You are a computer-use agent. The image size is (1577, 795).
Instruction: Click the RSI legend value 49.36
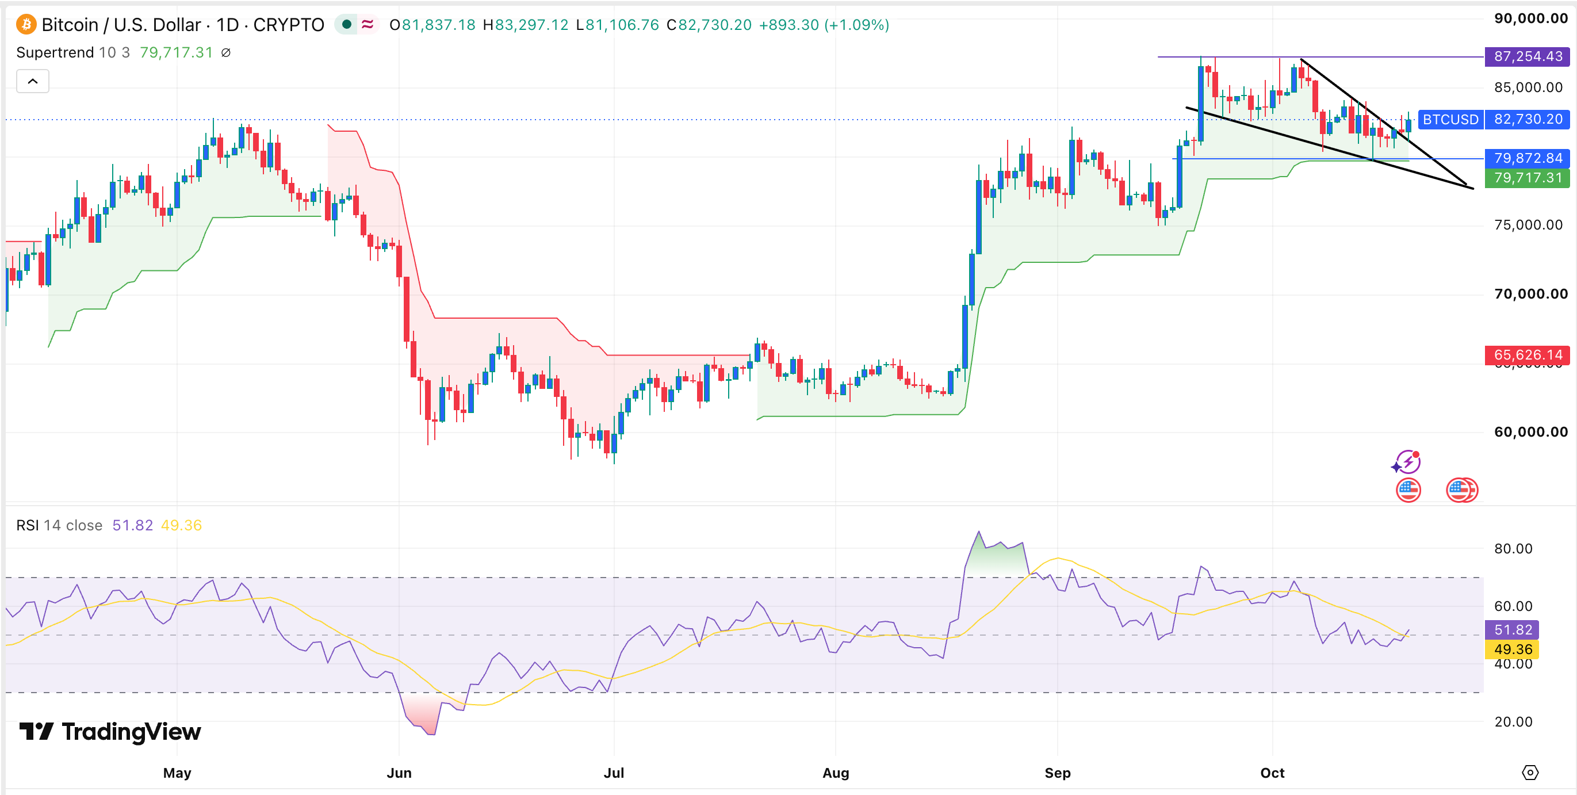click(181, 525)
